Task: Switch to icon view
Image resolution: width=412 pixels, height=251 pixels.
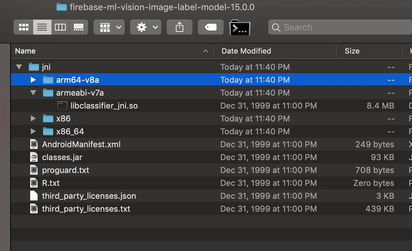Action: (x=23, y=27)
